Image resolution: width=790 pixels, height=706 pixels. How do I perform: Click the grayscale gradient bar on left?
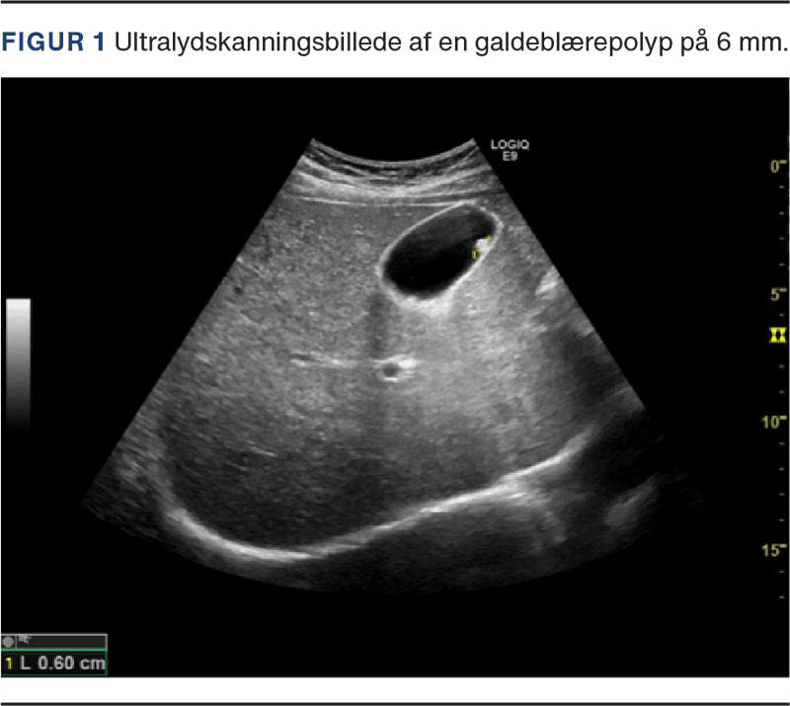18,361
